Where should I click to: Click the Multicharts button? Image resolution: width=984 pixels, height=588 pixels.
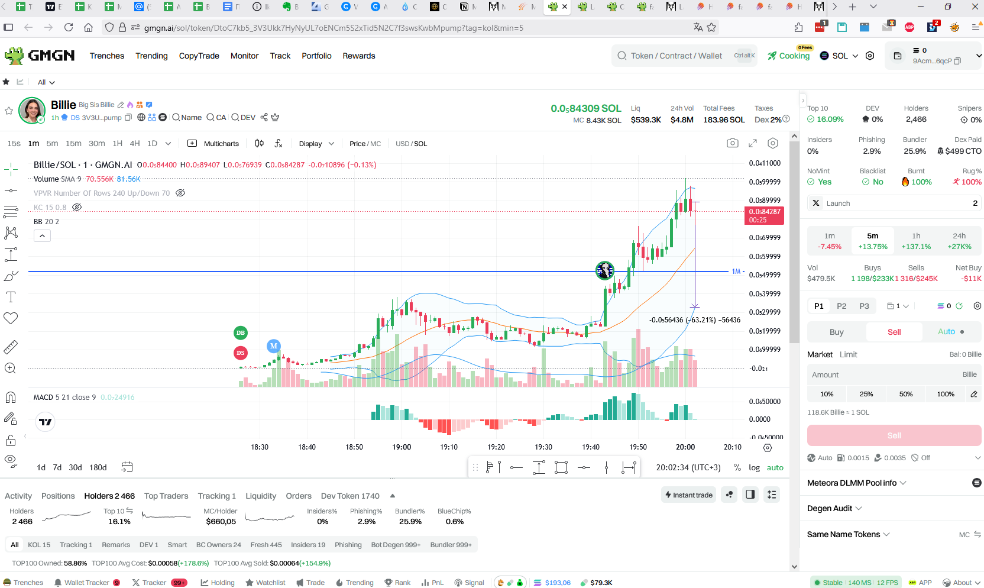tap(213, 144)
